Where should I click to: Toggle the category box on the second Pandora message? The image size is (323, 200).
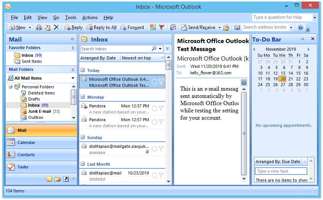pos(154,122)
